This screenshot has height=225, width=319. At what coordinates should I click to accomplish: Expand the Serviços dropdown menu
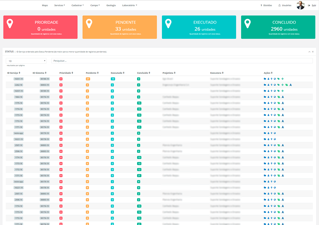[59, 5]
